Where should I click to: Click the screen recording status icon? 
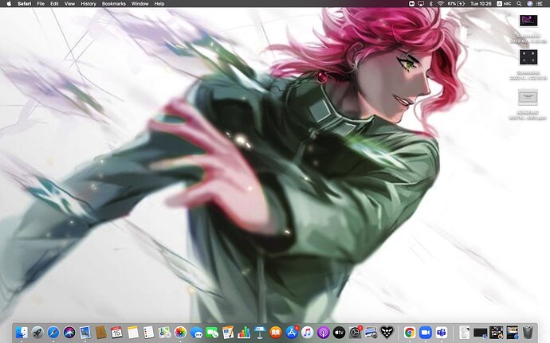pyautogui.click(x=411, y=3)
